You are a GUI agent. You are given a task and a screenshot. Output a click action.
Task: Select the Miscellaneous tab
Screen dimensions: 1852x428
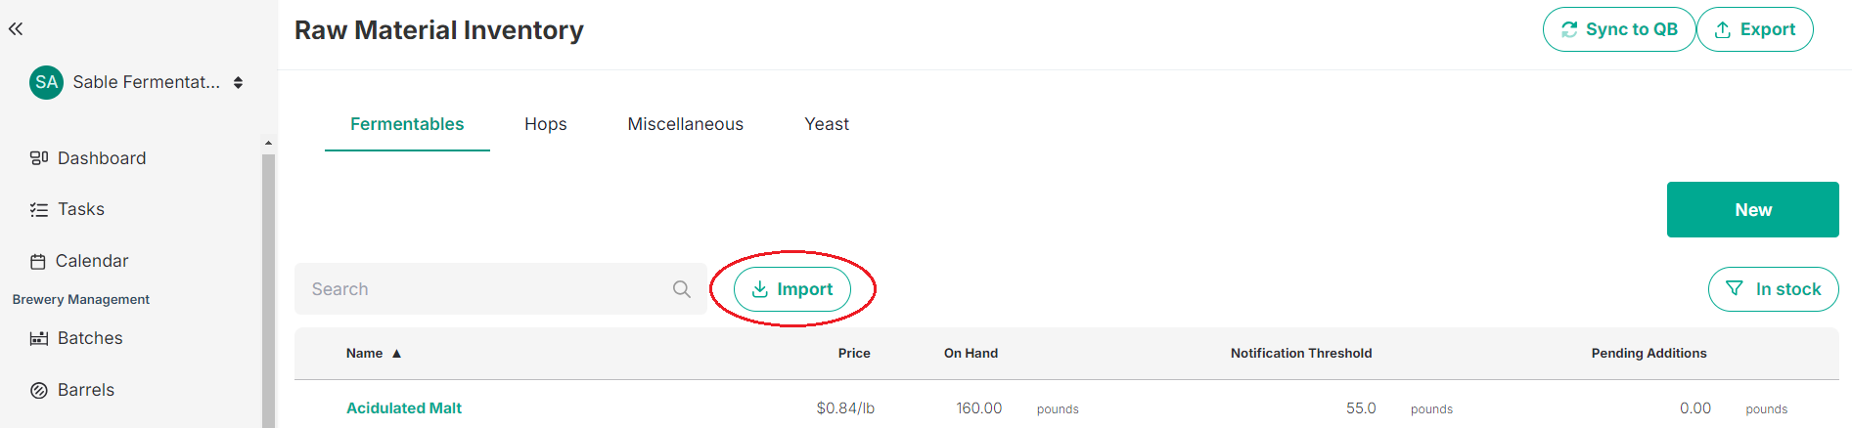(x=685, y=124)
